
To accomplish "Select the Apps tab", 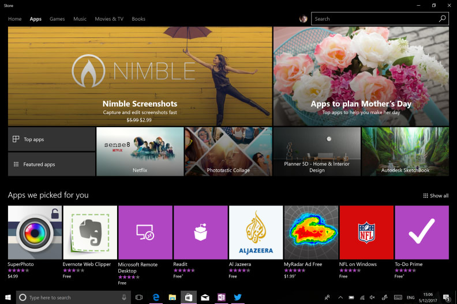I will tap(36, 19).
